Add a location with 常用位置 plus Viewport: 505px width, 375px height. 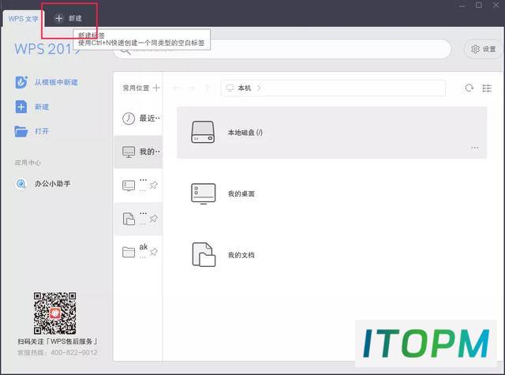(156, 88)
